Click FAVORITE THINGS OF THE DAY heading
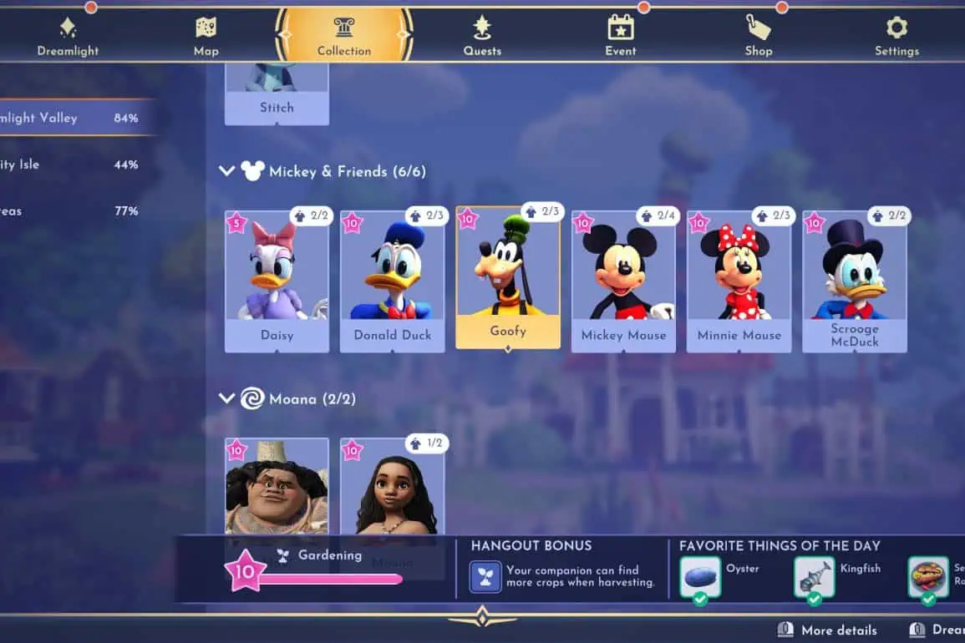The image size is (965, 643). tap(780, 546)
